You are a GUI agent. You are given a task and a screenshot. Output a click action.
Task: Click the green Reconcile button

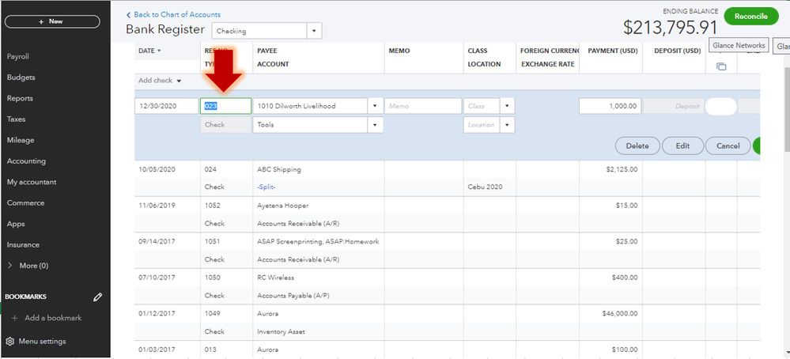tap(750, 16)
